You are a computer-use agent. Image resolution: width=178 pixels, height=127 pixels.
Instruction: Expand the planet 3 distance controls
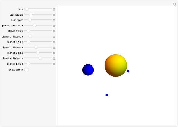coord(54,48)
